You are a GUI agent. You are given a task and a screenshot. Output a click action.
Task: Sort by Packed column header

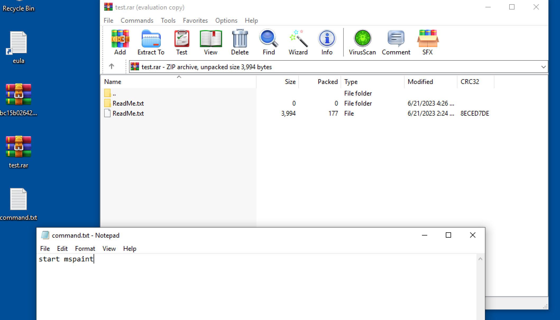click(320, 82)
